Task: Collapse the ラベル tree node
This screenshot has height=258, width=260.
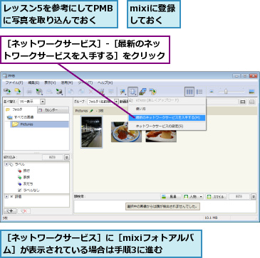Action: click(x=6, y=164)
